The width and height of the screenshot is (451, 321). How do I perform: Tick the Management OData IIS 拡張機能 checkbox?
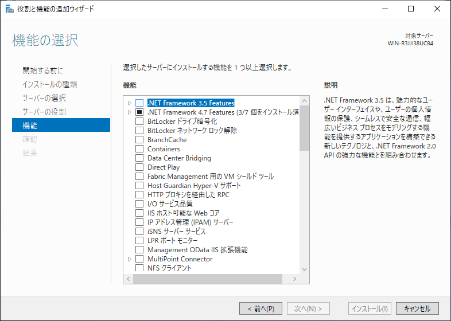tap(139, 250)
